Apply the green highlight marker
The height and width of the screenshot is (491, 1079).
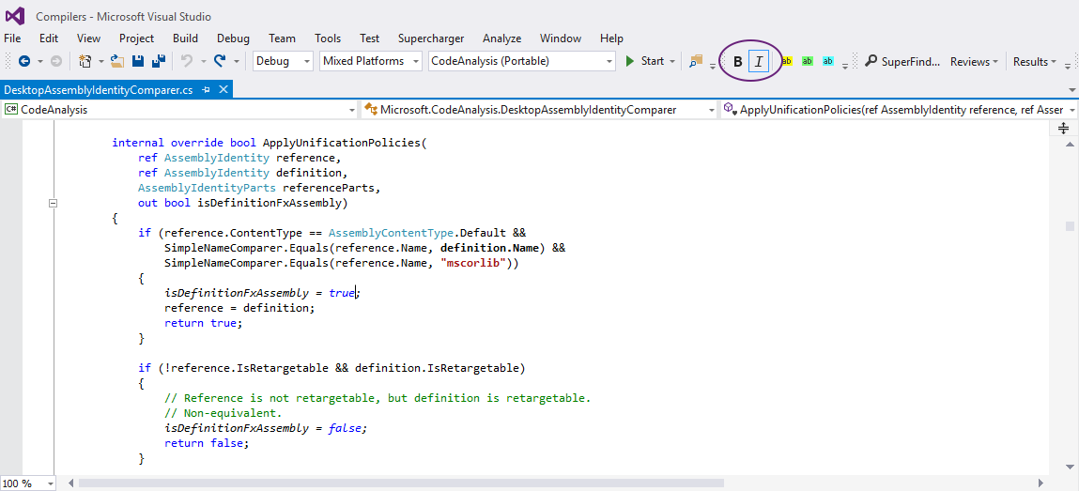[808, 61]
